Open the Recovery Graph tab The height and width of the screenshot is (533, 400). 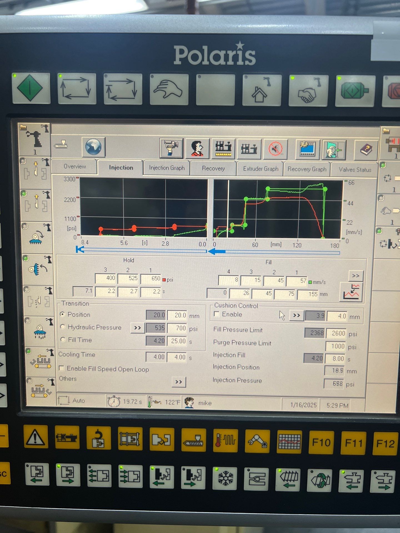pyautogui.click(x=307, y=169)
